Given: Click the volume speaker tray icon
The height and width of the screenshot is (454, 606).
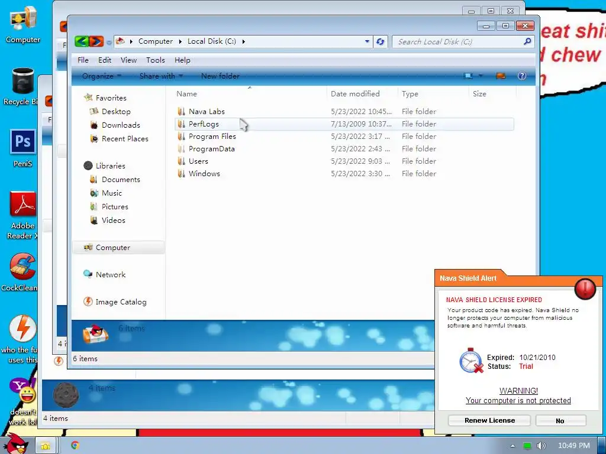Looking at the screenshot, I should (541, 446).
